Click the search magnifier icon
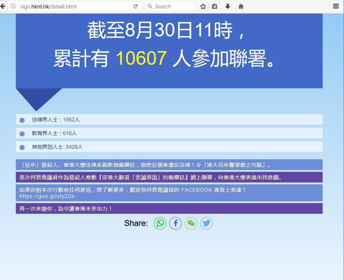This screenshot has height=280, width=344. pyautogui.click(x=150, y=6)
